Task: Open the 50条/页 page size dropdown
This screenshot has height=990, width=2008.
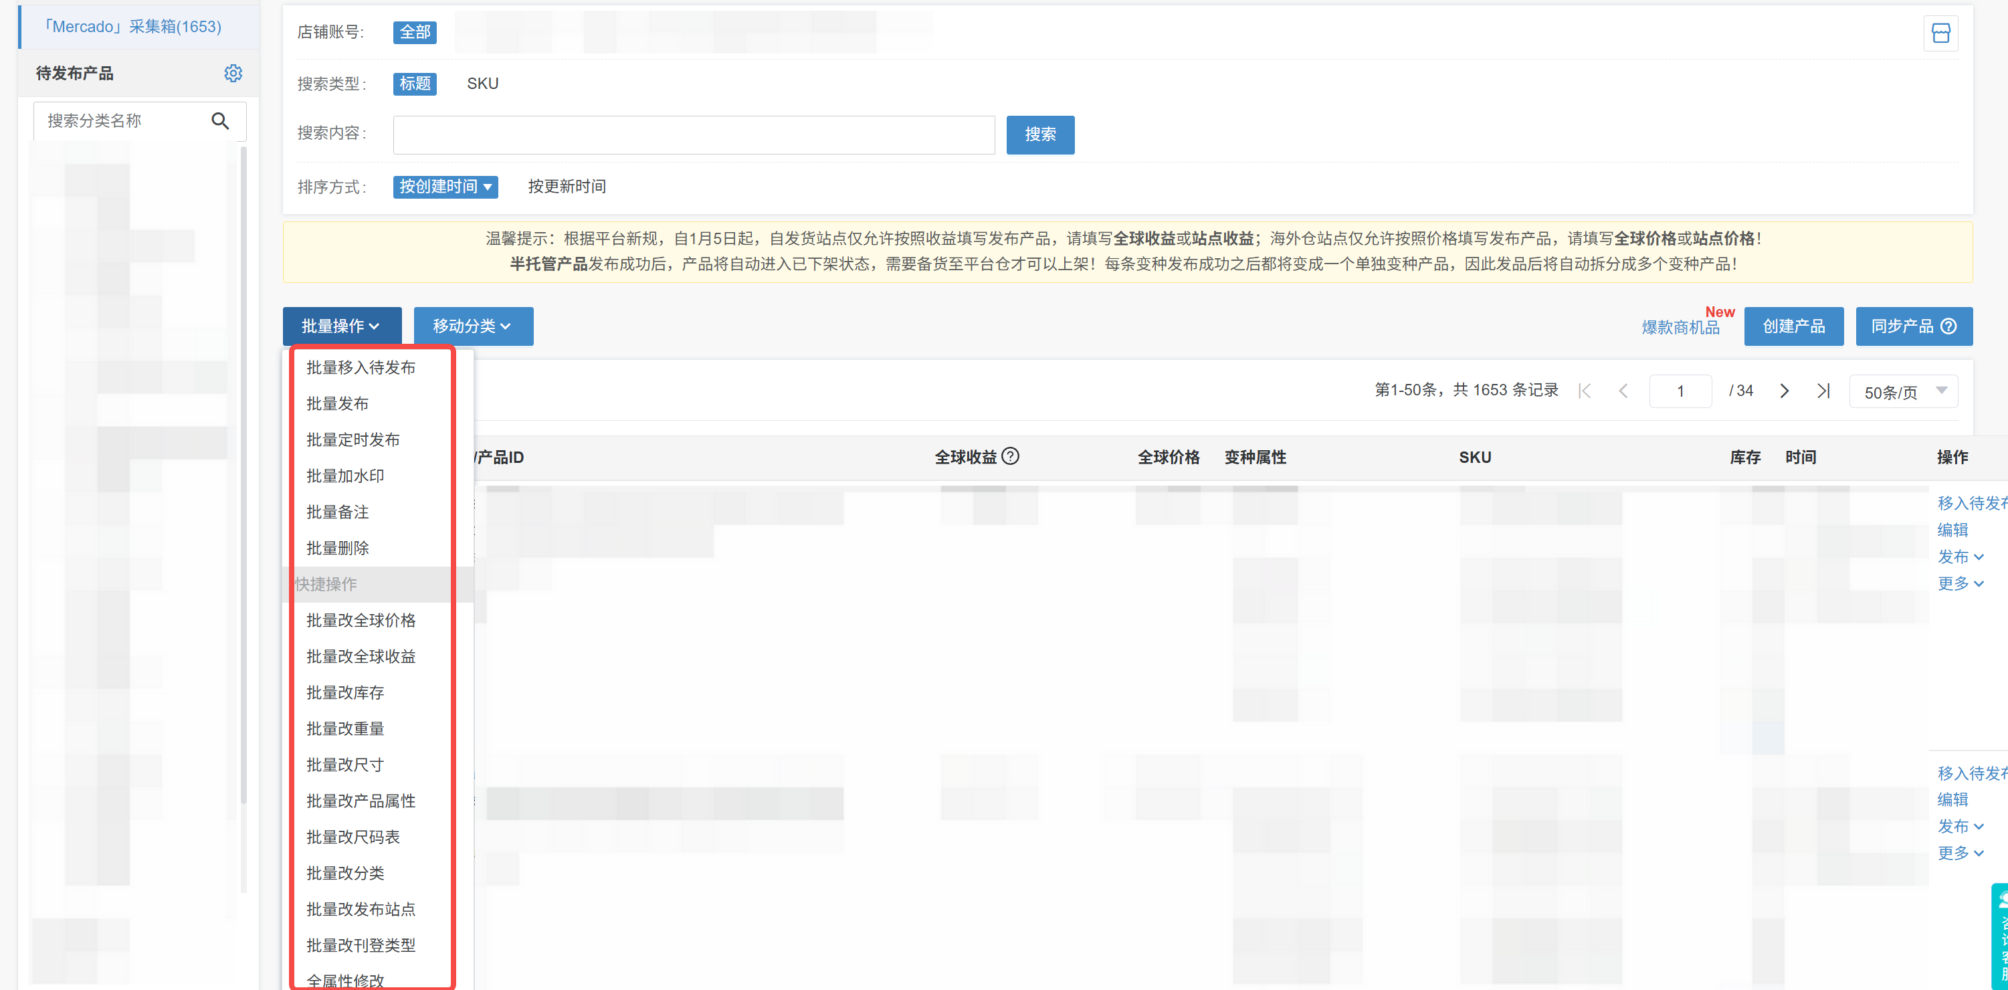Action: point(1903,391)
